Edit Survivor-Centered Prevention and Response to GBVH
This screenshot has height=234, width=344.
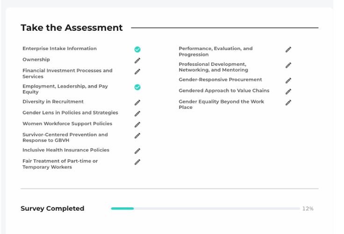click(x=137, y=135)
